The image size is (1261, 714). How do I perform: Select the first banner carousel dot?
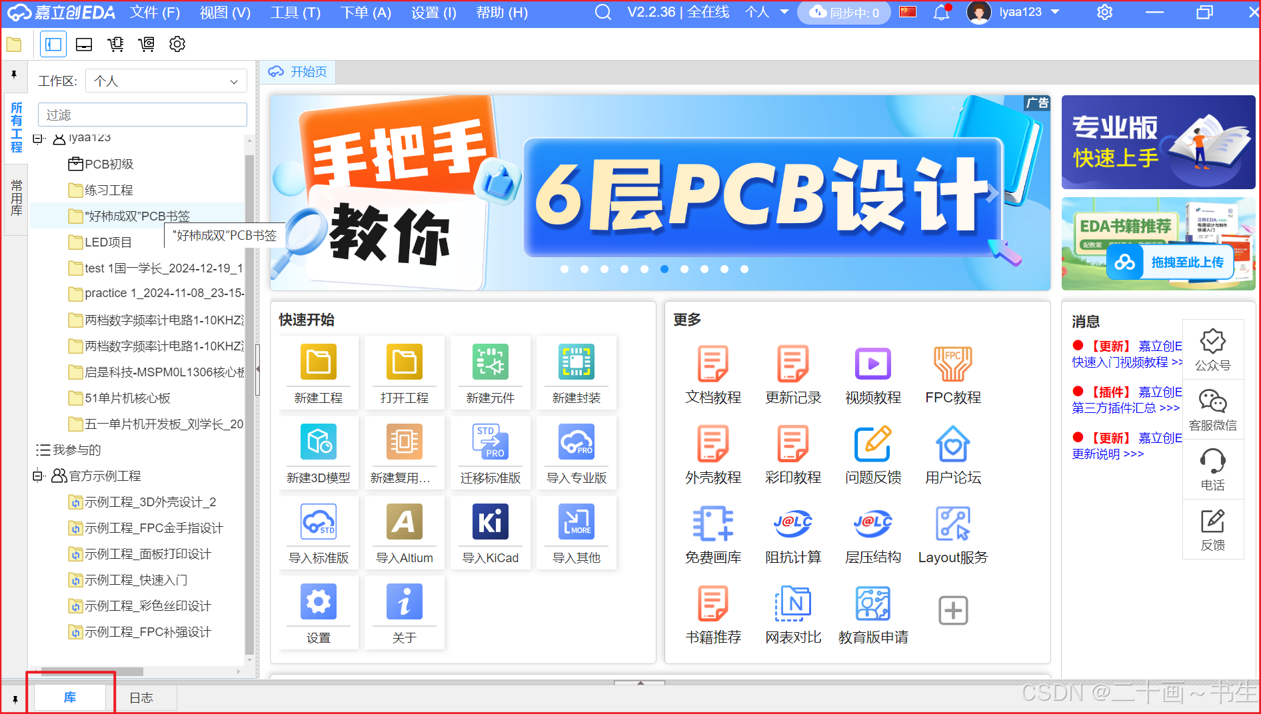point(565,269)
